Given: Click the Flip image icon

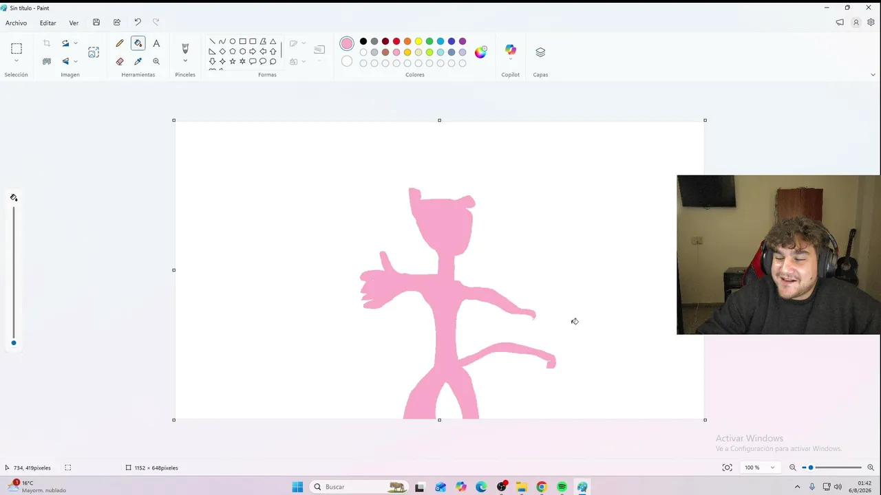Looking at the screenshot, I should (x=65, y=61).
